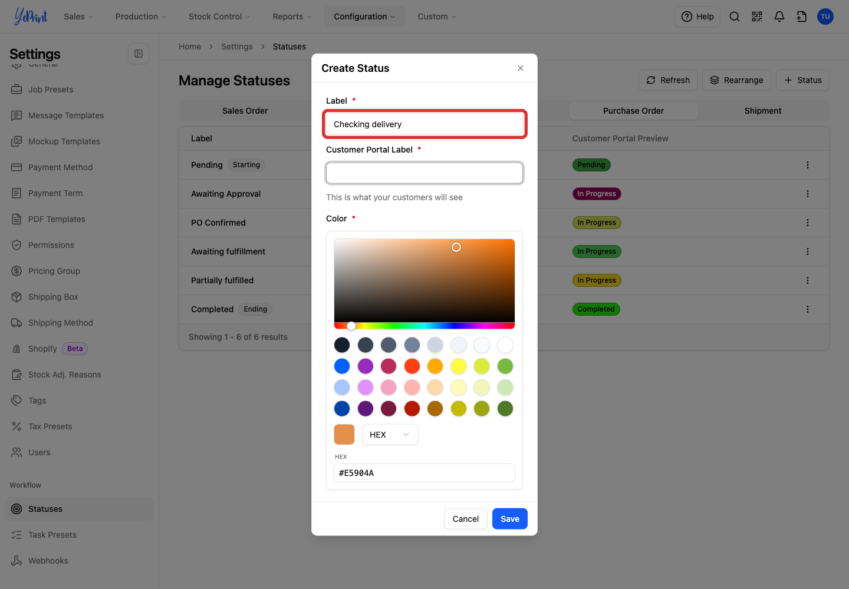Pick the bright red color swatch
Screen dimensions: 849x589
pos(412,366)
